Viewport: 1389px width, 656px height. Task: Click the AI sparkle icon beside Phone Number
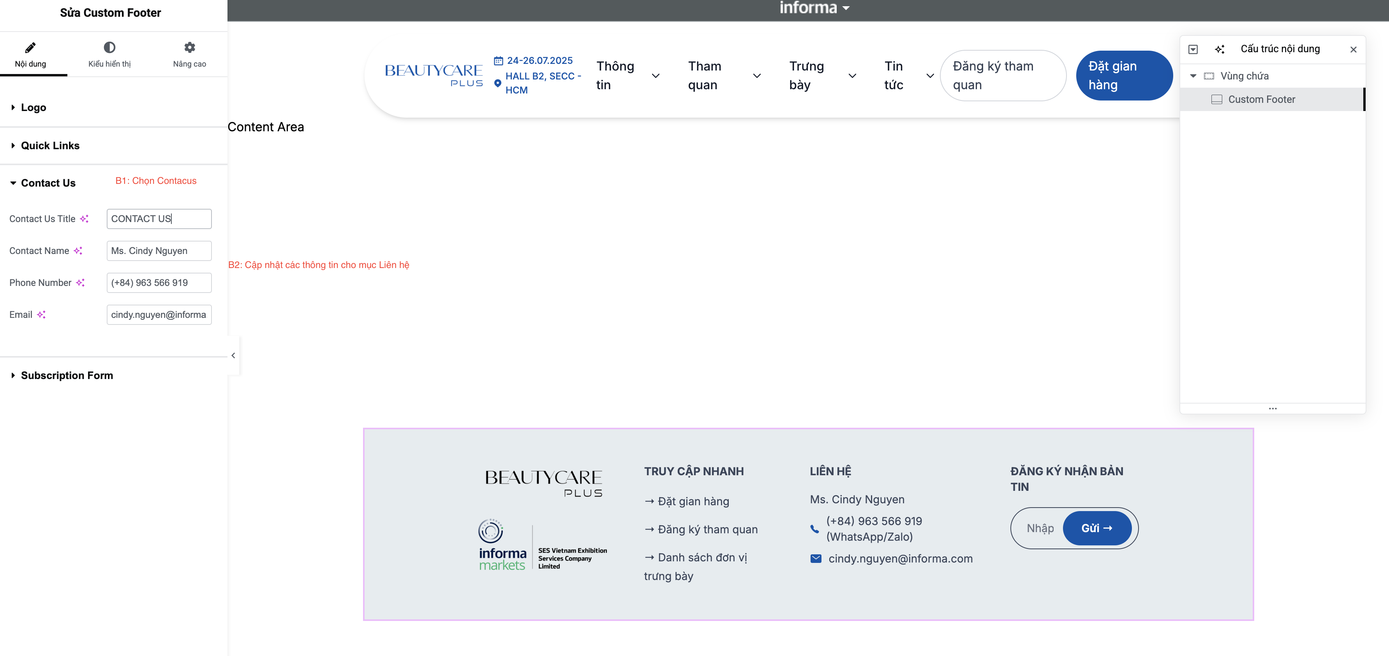click(x=80, y=282)
